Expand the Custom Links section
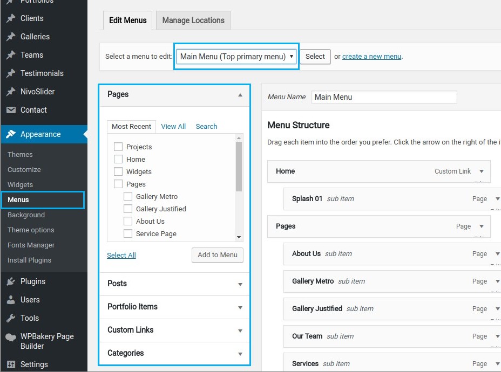Image resolution: width=501 pixels, height=372 pixels. (x=174, y=330)
